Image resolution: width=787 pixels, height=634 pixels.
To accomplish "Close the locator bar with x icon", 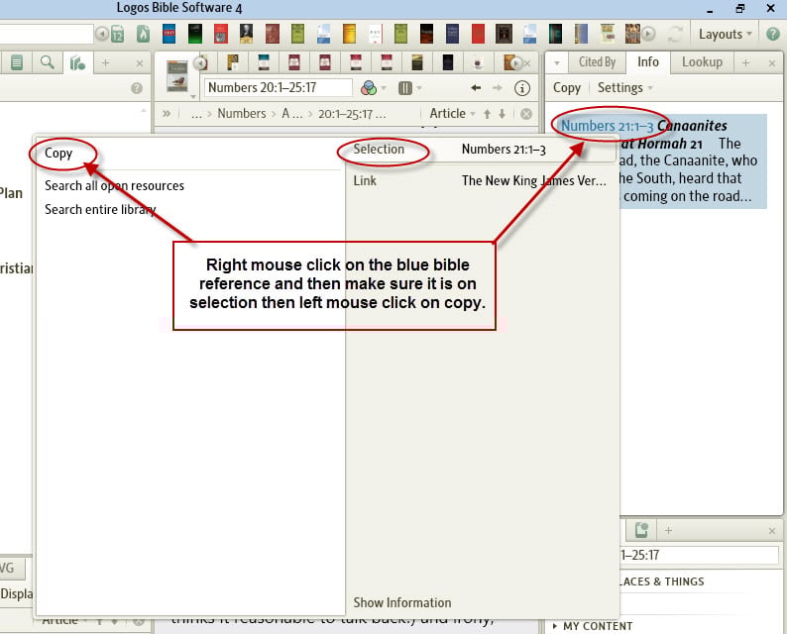I will tap(526, 114).
